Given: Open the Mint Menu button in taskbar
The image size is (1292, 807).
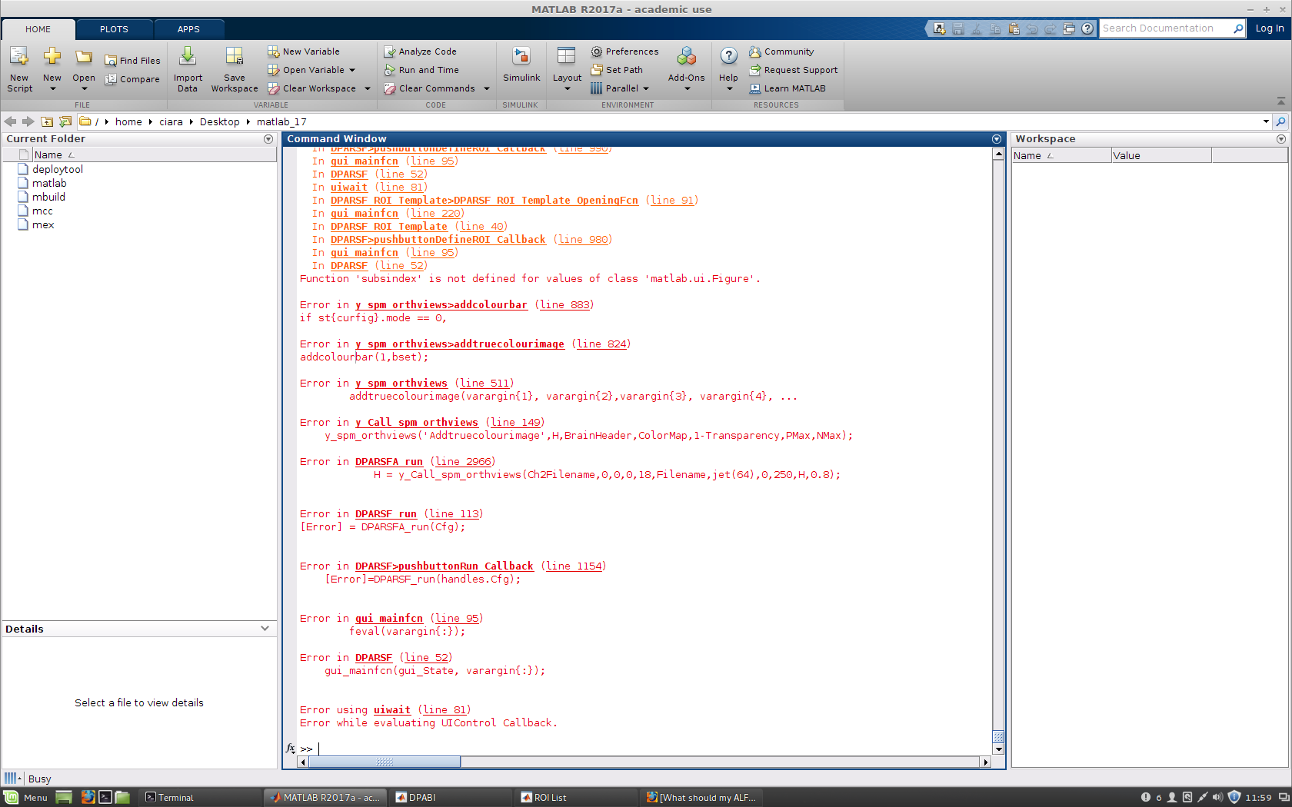Looking at the screenshot, I should 25,798.
